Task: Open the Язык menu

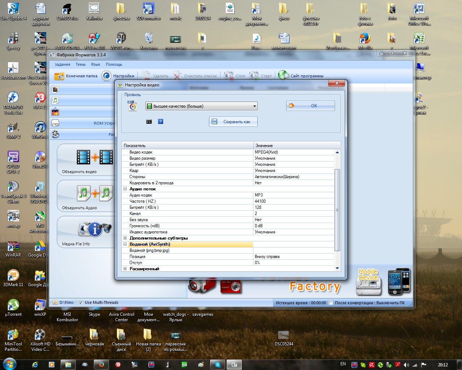Action: pyautogui.click(x=96, y=64)
